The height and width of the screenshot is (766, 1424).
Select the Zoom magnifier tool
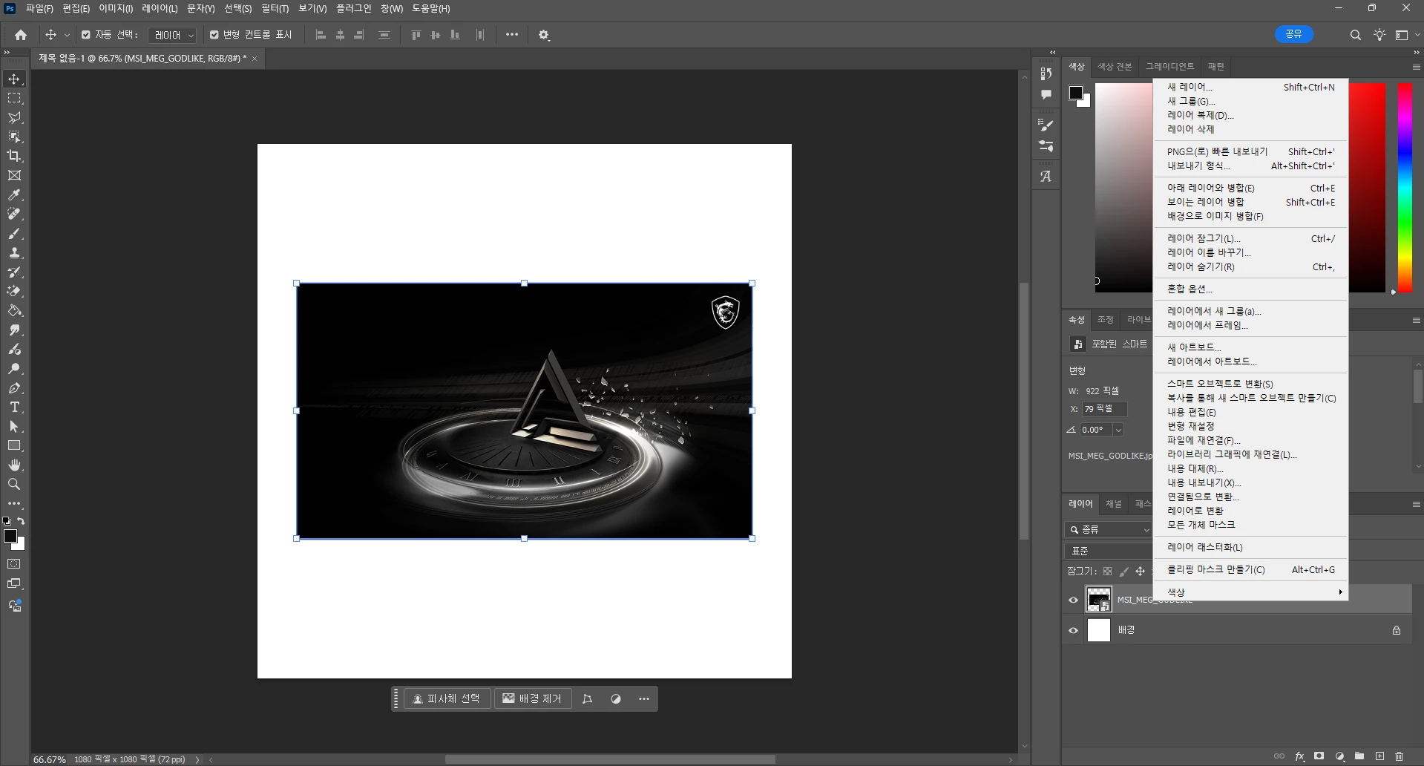[14, 484]
